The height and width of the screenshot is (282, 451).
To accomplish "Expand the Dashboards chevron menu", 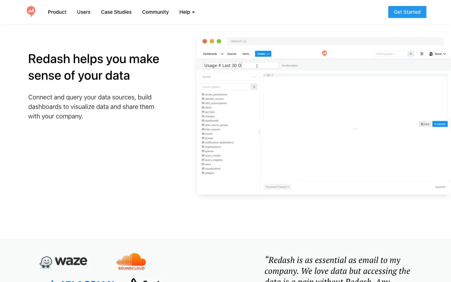I will pos(222,54).
